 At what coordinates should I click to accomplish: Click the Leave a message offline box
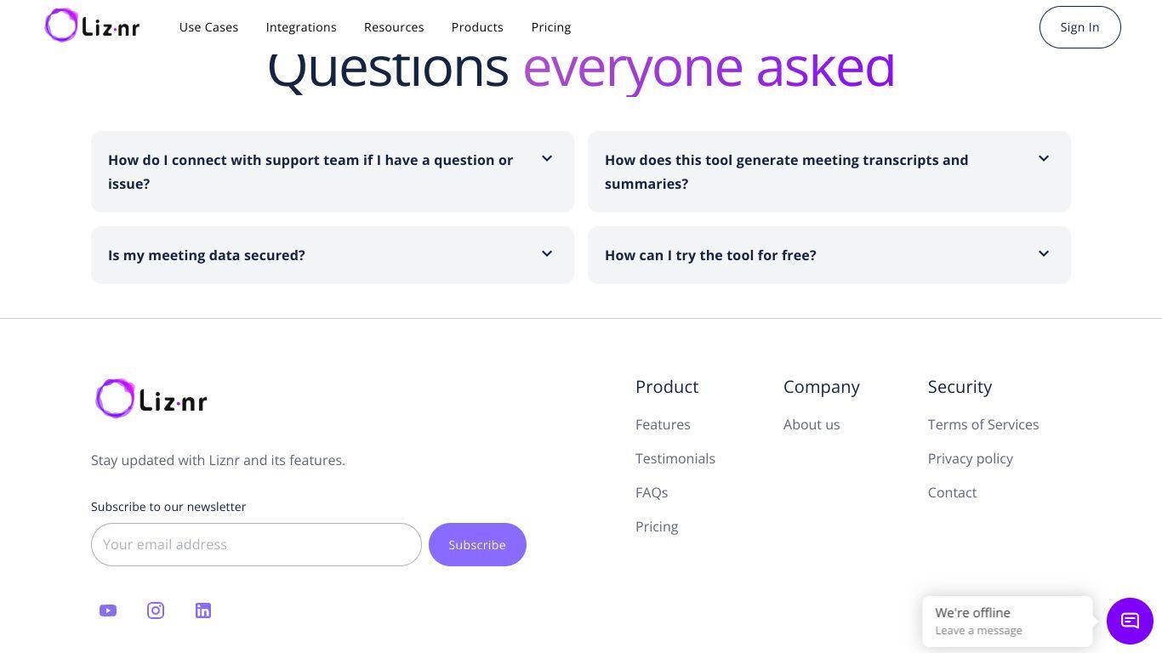pyautogui.click(x=1007, y=622)
